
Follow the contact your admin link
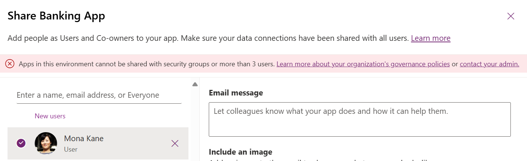(x=489, y=64)
